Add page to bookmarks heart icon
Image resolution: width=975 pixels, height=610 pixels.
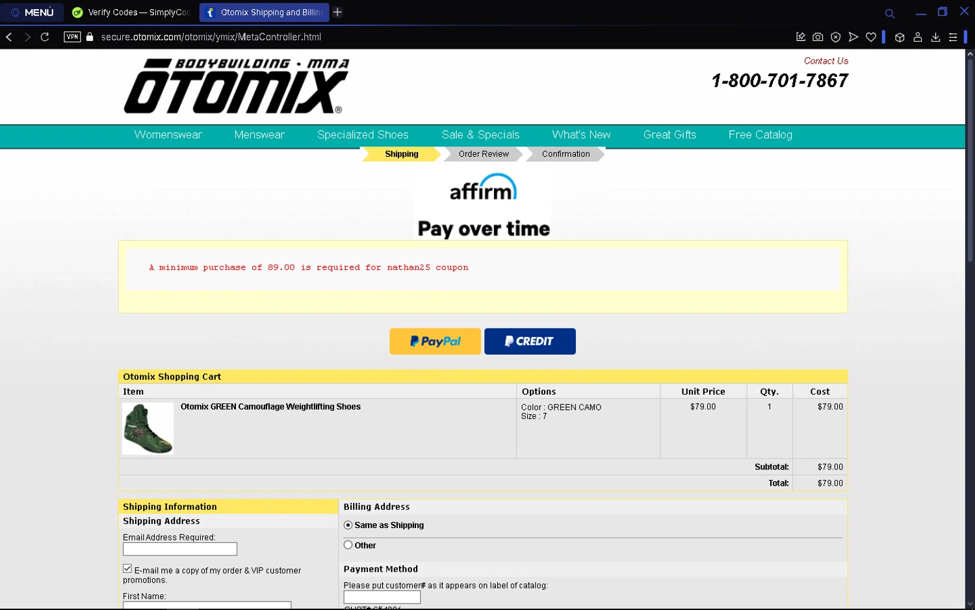pos(871,37)
